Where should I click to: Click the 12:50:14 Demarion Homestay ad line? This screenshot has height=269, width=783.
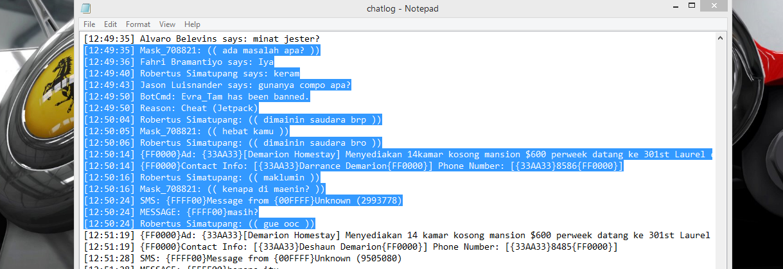(x=398, y=154)
